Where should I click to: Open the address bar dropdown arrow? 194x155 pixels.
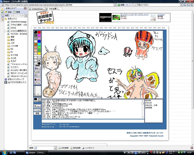(x=115, y=5)
